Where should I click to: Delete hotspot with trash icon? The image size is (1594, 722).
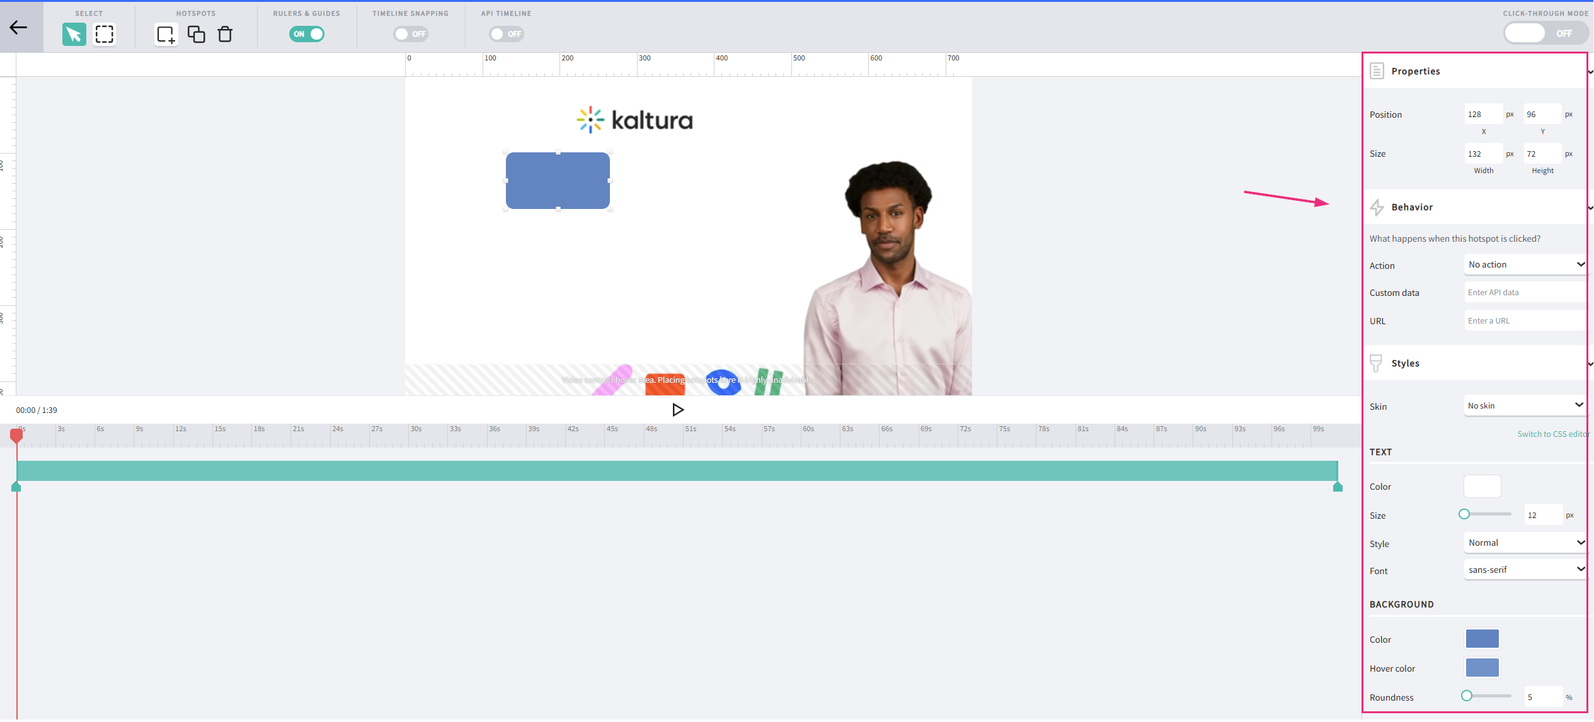pos(225,34)
